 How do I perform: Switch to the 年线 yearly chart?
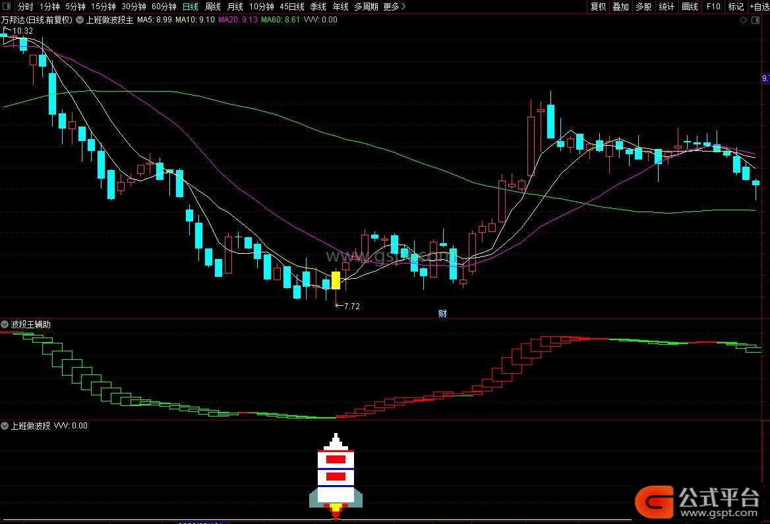(340, 7)
